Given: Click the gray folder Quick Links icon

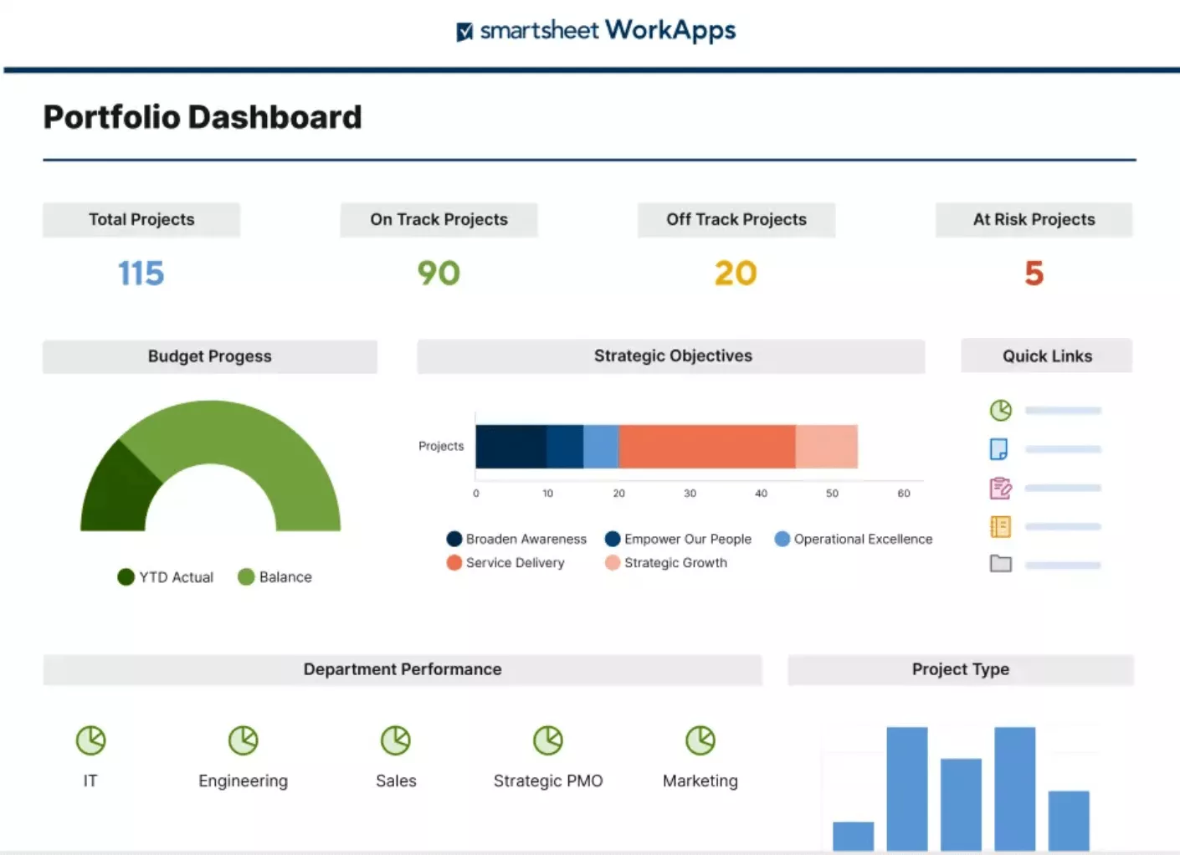Looking at the screenshot, I should (1000, 564).
